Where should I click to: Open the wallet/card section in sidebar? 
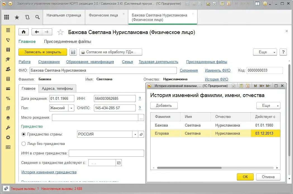(8, 89)
